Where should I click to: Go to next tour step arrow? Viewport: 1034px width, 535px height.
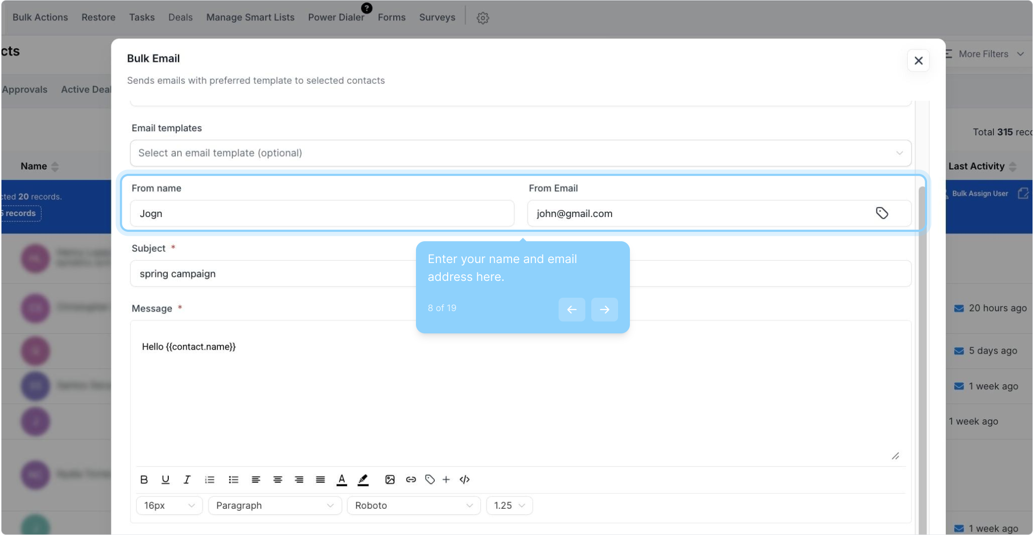point(604,310)
